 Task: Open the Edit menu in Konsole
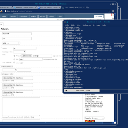(x=73, y=25)
